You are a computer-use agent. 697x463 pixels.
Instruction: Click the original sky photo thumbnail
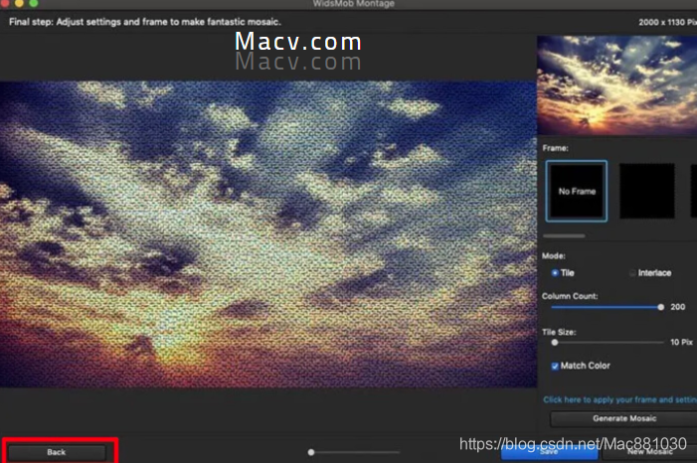pos(617,85)
